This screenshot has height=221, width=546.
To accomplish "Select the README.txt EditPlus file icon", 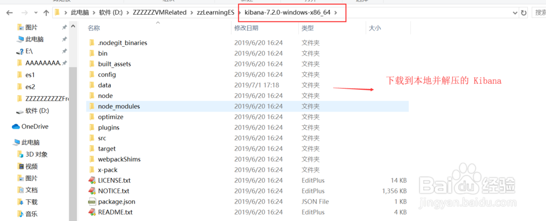I will pos(92,212).
